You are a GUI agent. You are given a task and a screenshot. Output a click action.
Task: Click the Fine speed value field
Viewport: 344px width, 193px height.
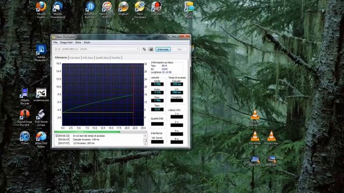coord(157,101)
